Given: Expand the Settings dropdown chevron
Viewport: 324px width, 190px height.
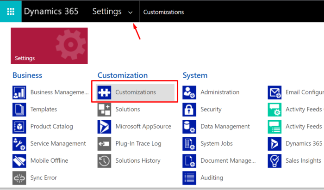Looking at the screenshot, I should 131,12.
